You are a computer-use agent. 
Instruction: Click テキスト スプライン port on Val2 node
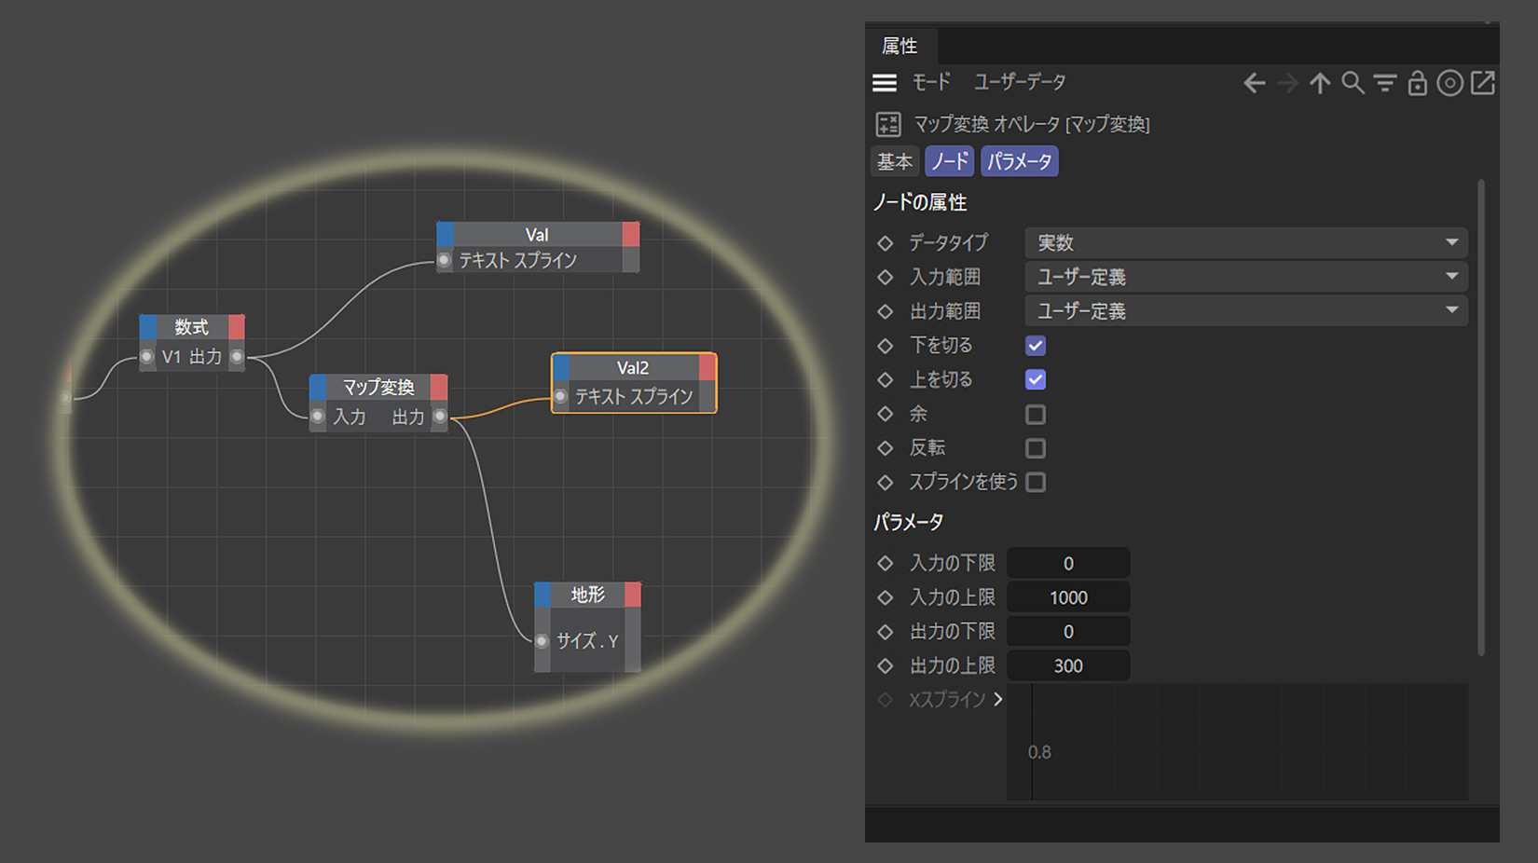560,397
